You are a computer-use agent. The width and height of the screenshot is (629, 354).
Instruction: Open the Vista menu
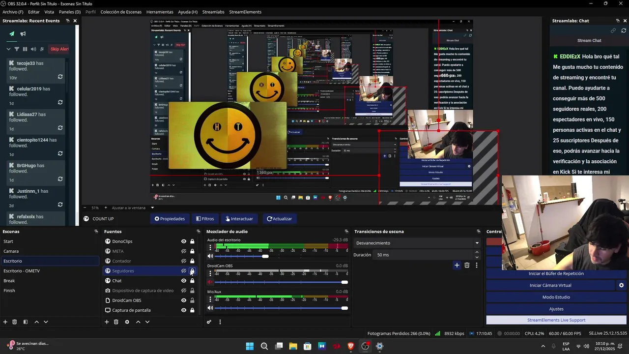click(x=49, y=12)
